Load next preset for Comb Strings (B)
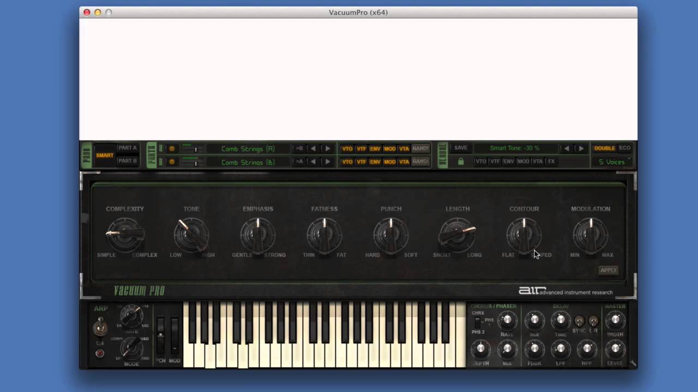The image size is (698, 392). tap(328, 162)
